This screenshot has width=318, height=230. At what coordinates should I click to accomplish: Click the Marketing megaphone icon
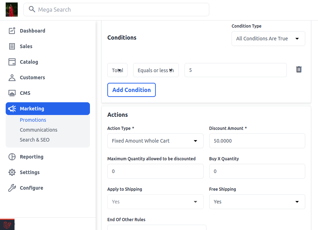pos(12,109)
